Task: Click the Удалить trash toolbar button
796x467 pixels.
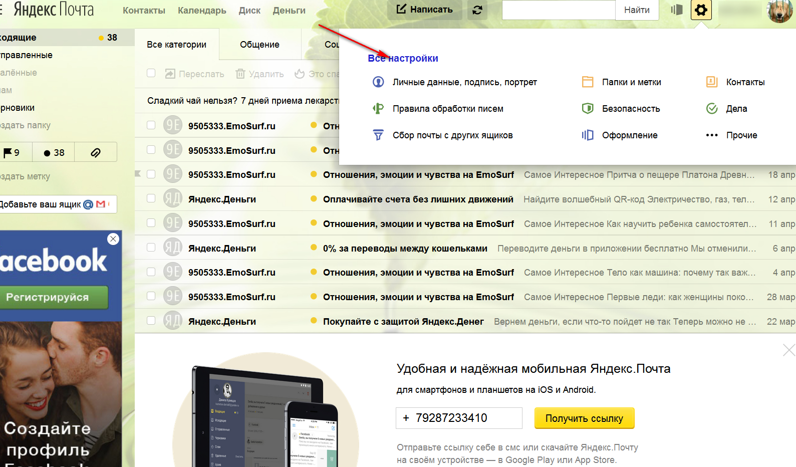Action: point(259,74)
